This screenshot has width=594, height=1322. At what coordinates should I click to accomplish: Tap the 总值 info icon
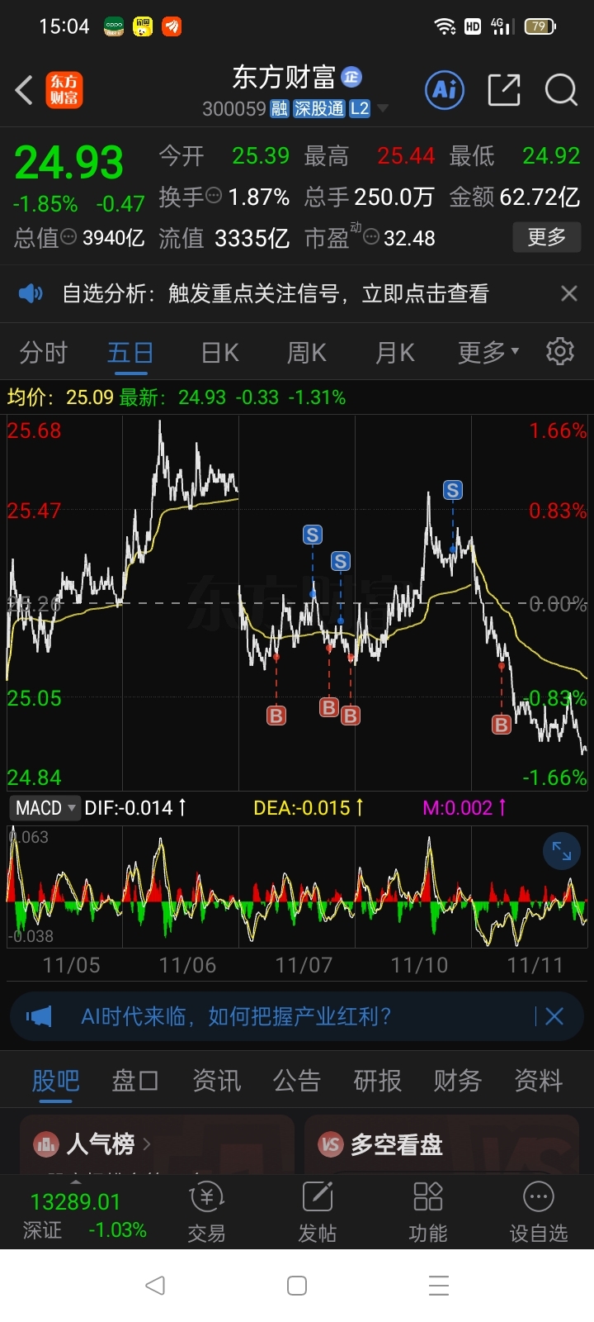(x=69, y=237)
